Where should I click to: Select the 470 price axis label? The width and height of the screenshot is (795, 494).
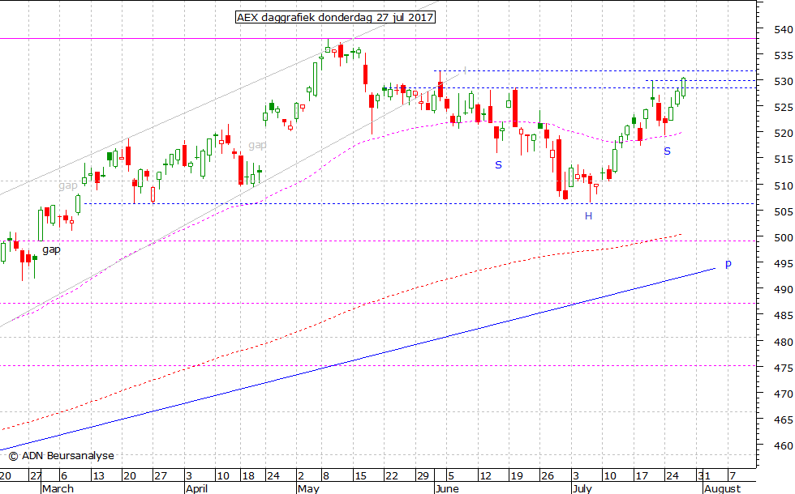coord(784,394)
